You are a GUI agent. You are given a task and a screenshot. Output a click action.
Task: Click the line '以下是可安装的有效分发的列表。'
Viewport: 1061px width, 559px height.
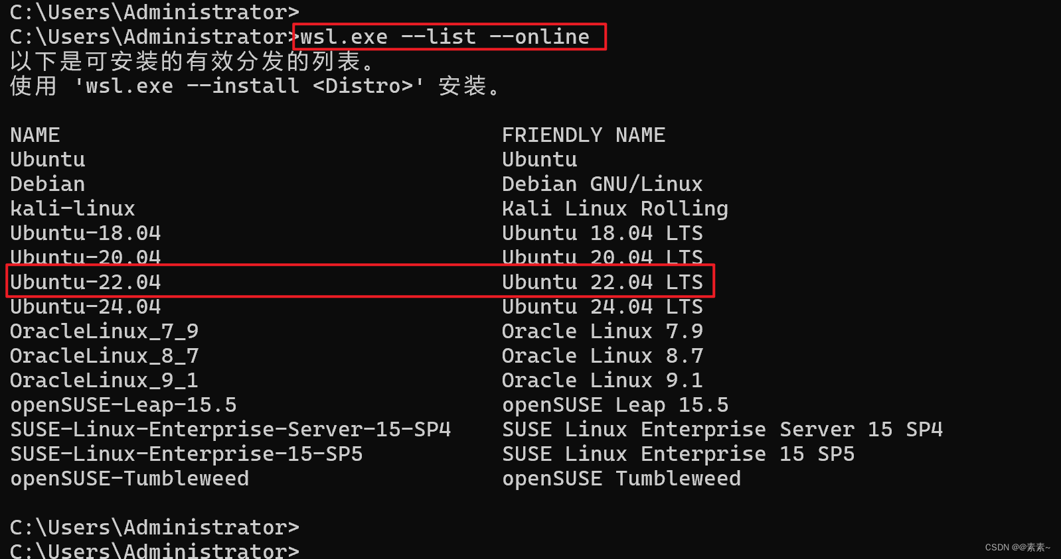click(x=193, y=61)
